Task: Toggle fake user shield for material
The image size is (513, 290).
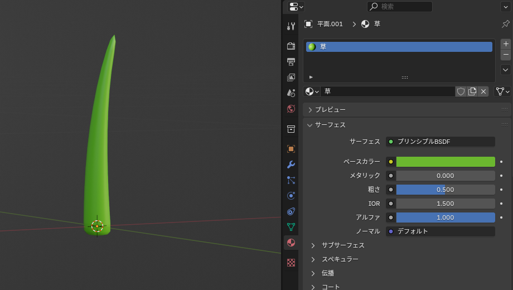Action: pos(461,91)
